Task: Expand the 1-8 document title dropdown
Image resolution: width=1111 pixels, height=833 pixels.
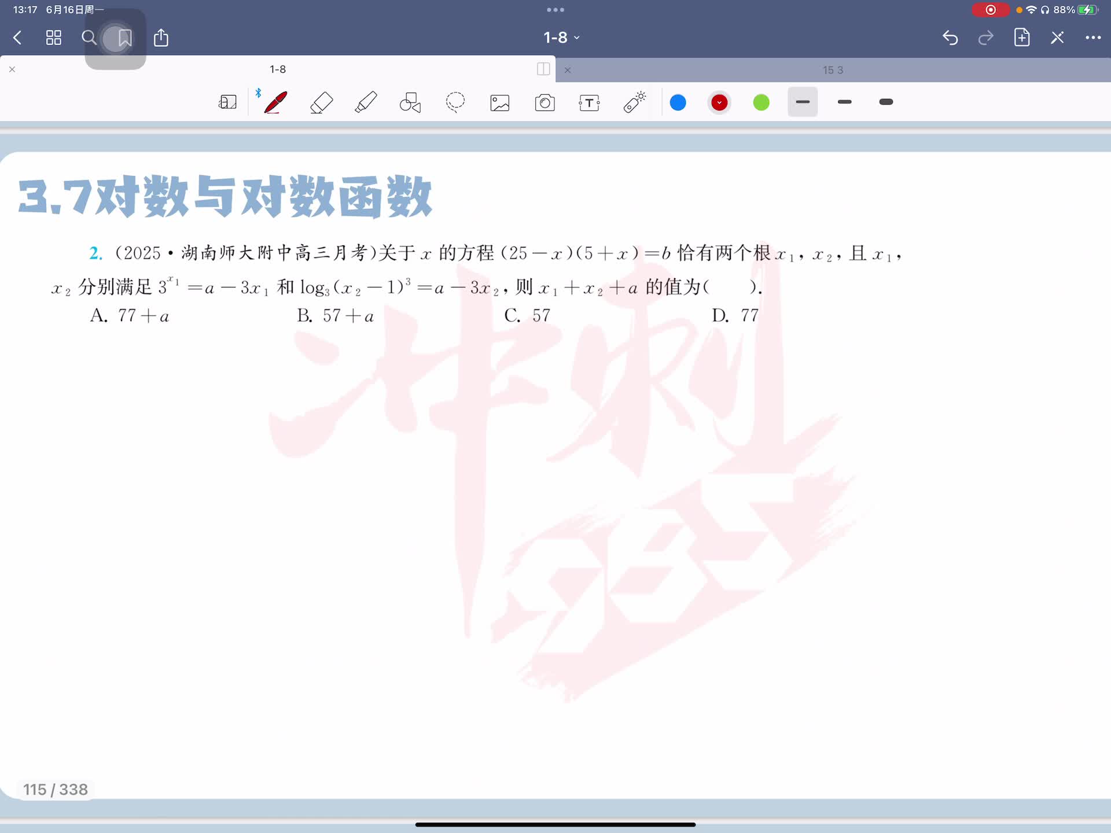Action: (561, 38)
